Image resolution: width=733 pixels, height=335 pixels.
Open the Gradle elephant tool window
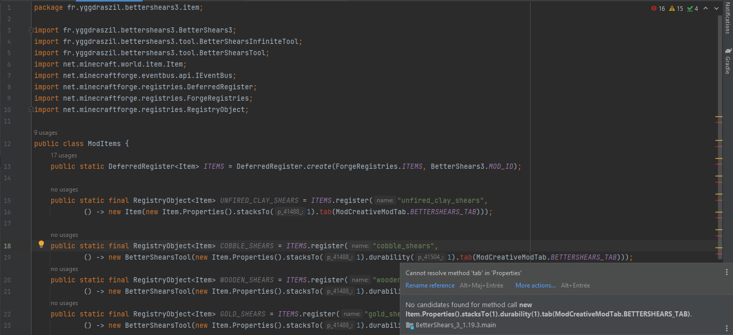pos(728,61)
